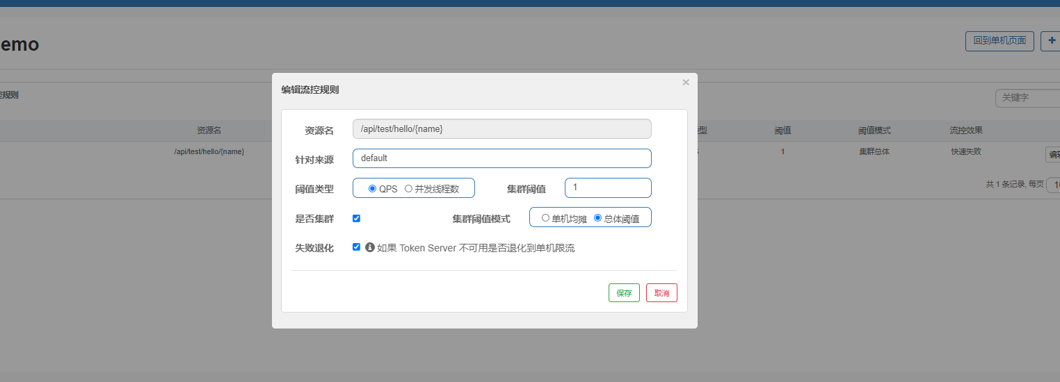1060x382 pixels.
Task: Toggle the 是否集群 checkbox
Action: tap(357, 218)
